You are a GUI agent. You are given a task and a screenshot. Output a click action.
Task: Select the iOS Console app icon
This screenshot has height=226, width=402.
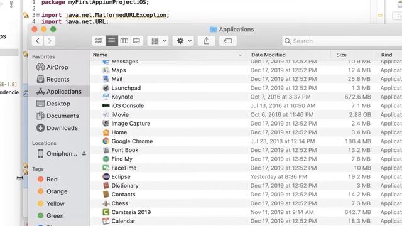pos(106,105)
